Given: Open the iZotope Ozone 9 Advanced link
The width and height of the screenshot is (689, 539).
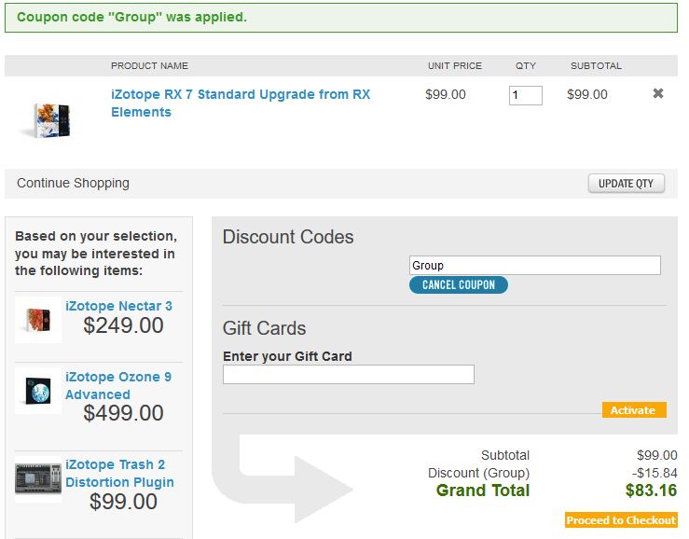Looking at the screenshot, I should [117, 385].
